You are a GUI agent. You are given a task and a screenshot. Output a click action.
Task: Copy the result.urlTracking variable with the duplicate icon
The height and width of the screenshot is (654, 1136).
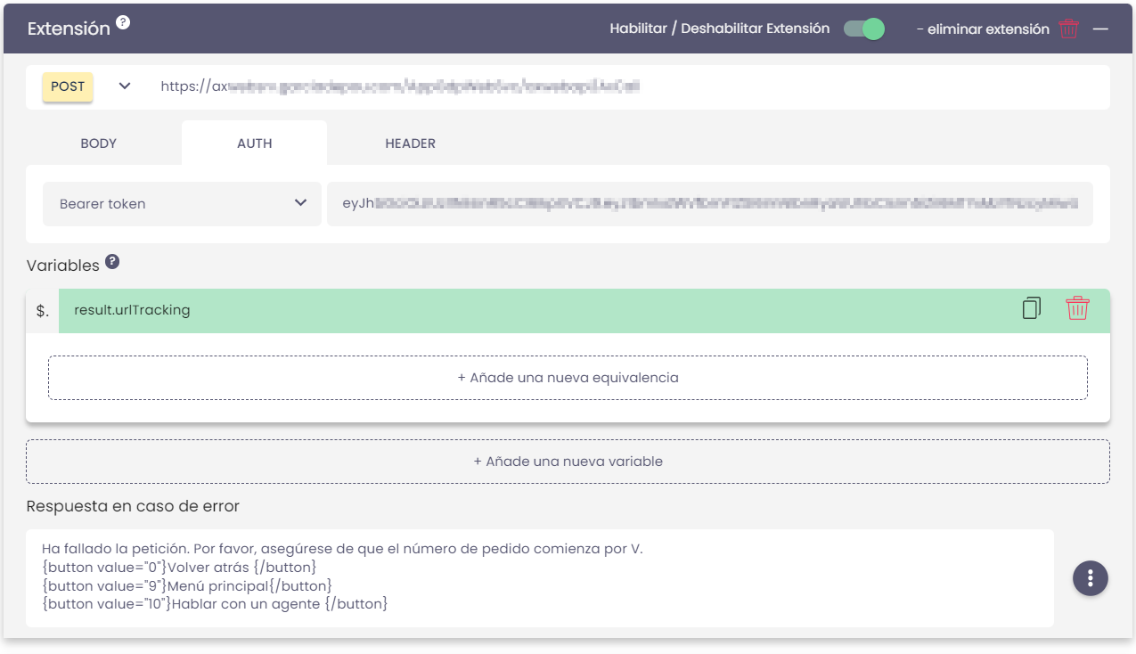pyautogui.click(x=1031, y=309)
